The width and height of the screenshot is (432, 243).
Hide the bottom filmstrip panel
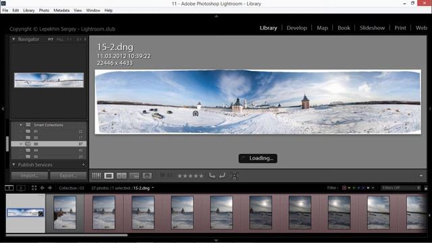(216, 240)
